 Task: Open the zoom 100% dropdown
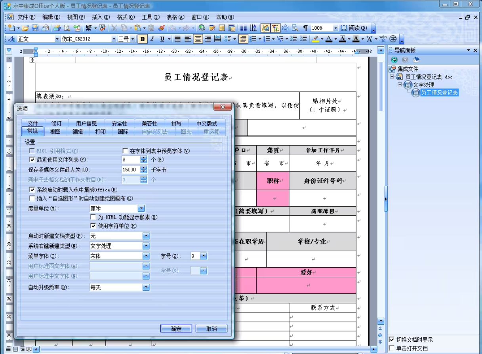click(335, 28)
